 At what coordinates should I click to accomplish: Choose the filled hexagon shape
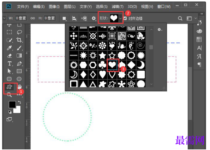pyautogui.click(x=83, y=65)
